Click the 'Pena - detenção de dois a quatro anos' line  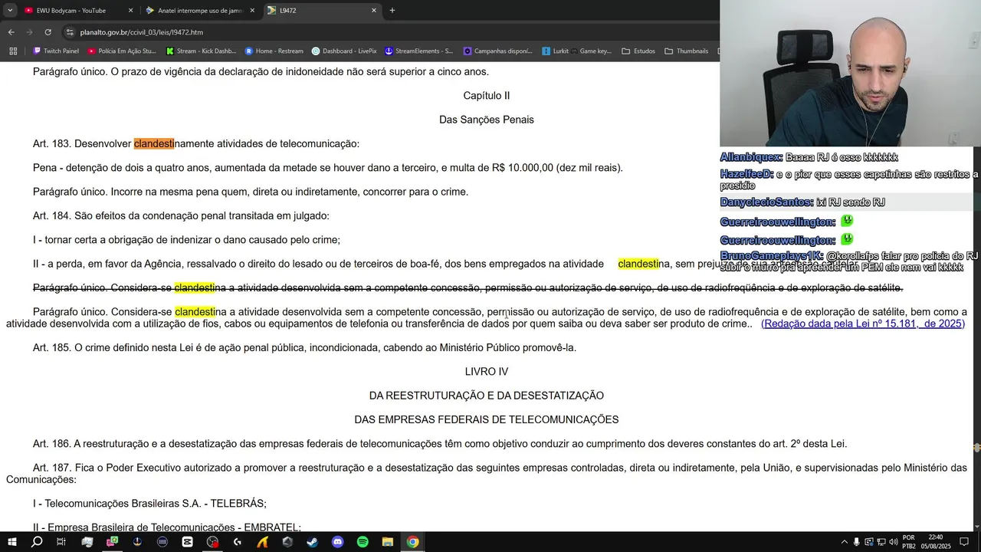tap(328, 167)
